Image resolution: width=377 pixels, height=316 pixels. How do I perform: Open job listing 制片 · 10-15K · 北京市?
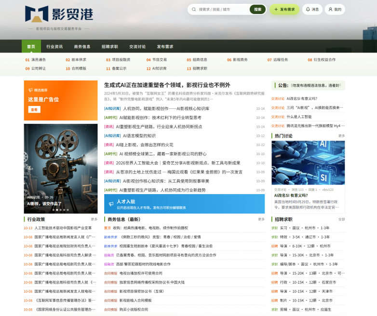point(306,301)
